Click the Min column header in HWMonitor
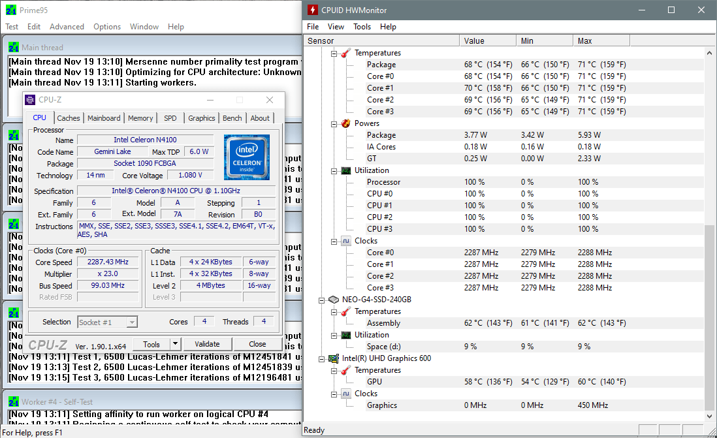The image size is (717, 438). click(545, 40)
